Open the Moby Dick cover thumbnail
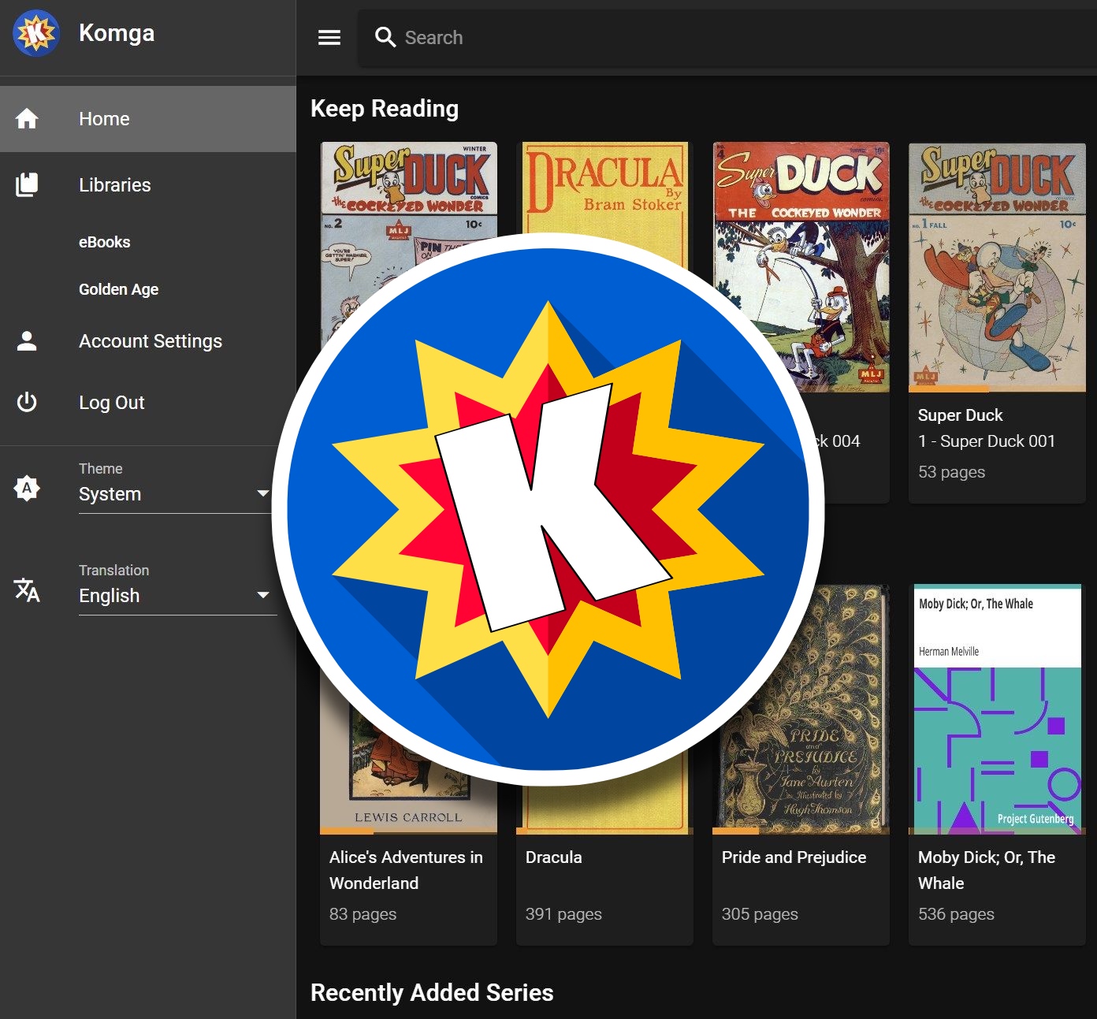The image size is (1097, 1019). (997, 709)
